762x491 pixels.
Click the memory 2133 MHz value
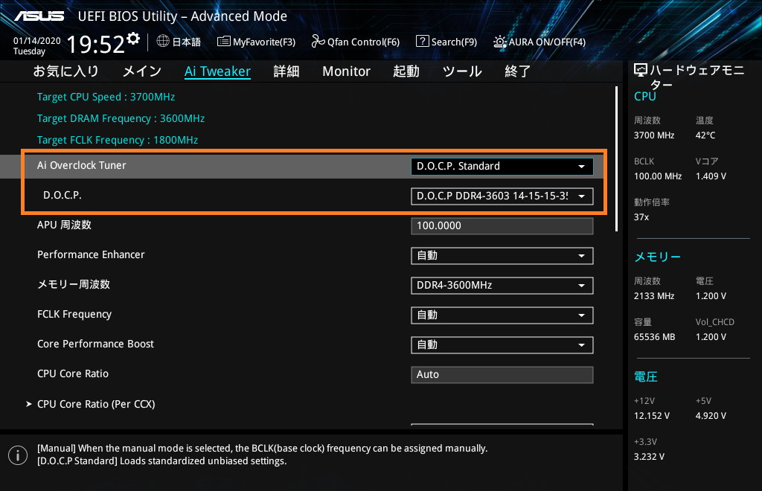[x=654, y=296]
